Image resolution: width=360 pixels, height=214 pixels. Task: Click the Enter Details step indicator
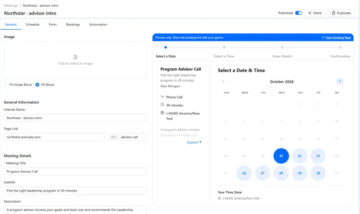282,48
